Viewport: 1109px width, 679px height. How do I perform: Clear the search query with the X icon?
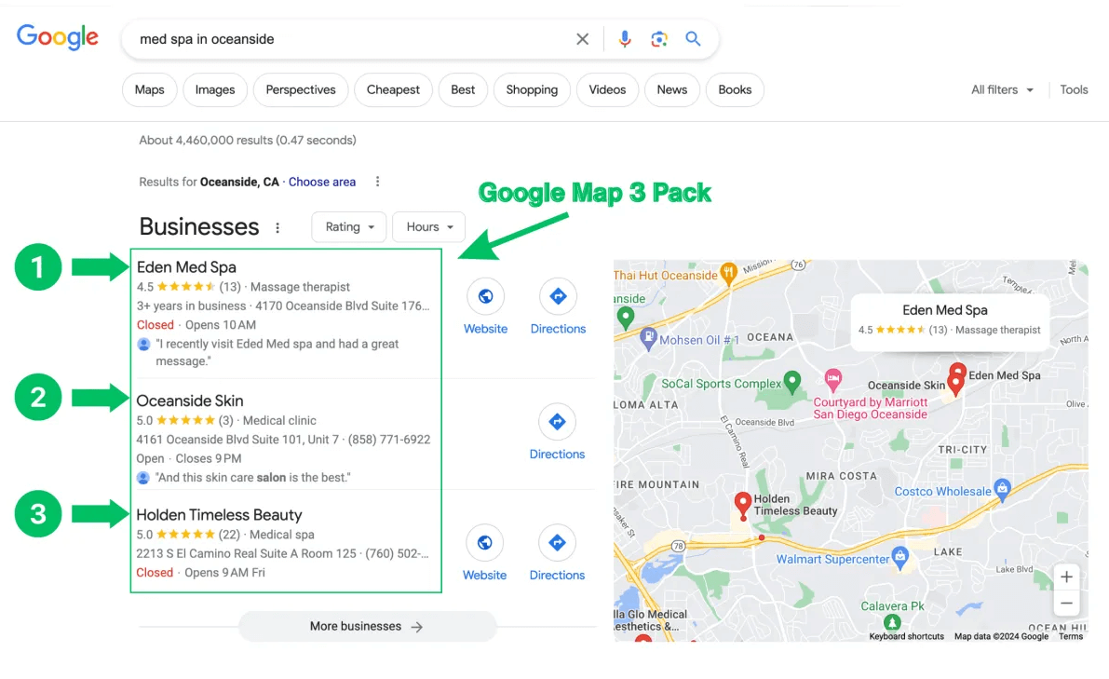coord(582,38)
